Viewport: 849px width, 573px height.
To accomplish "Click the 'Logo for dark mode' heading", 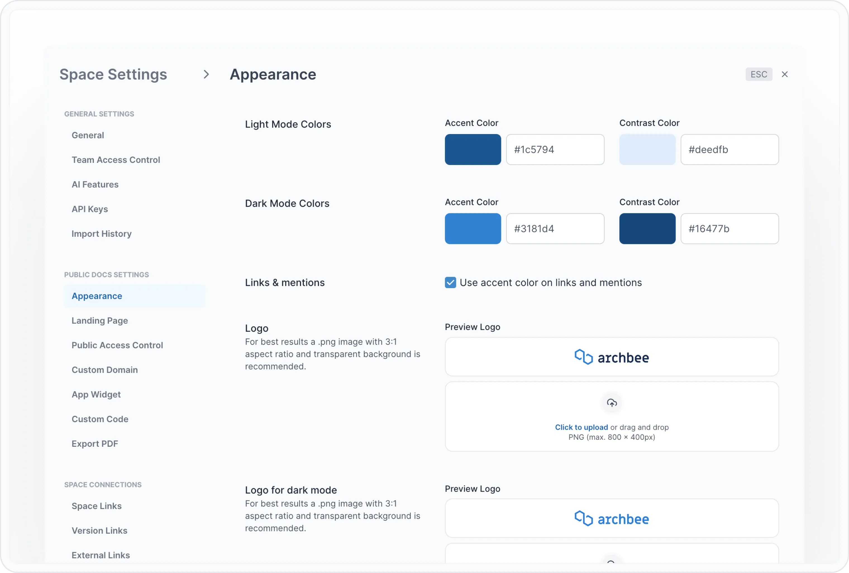I will (291, 490).
